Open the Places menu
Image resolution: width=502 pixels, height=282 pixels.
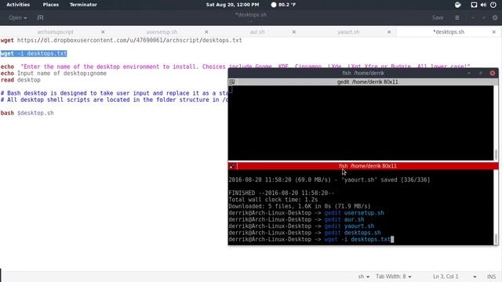point(50,5)
